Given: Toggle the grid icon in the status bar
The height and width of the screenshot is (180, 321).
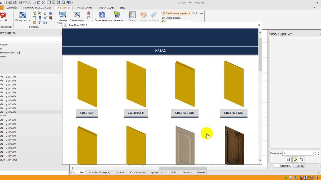Looking at the screenshot, I should click(291, 178).
